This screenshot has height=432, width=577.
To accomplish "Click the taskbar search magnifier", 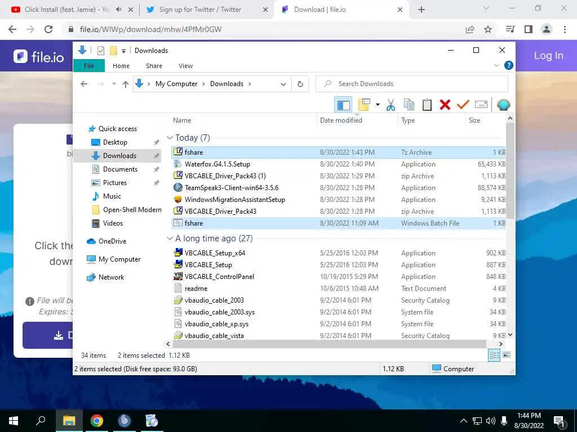I will tap(41, 421).
